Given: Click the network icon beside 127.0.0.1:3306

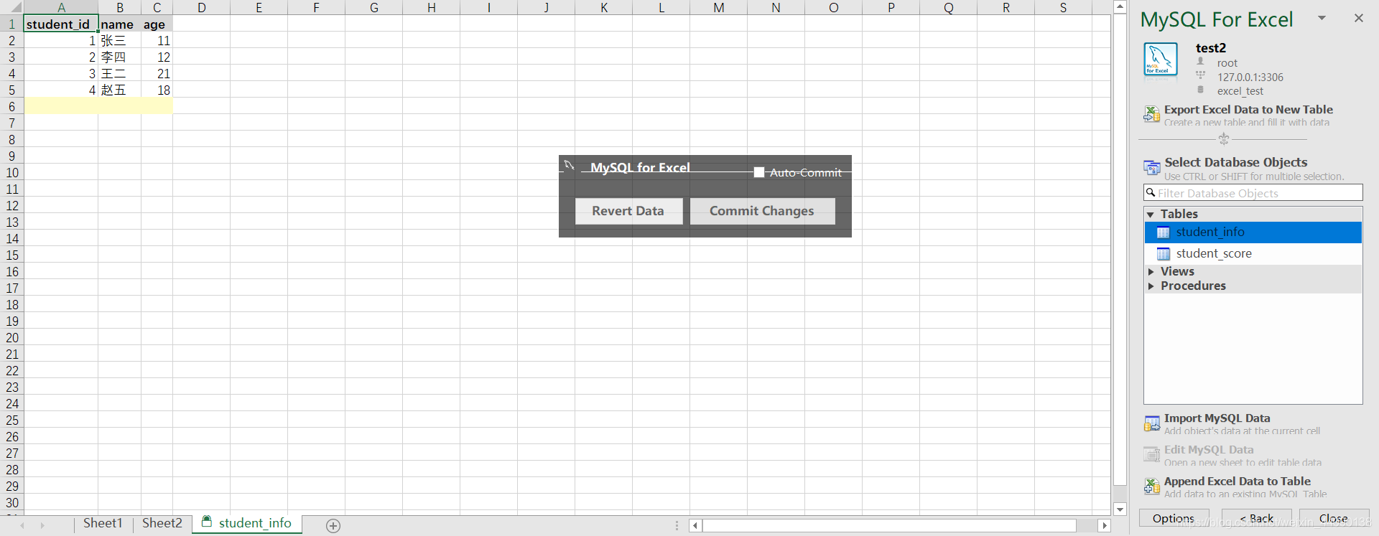Looking at the screenshot, I should tap(1200, 75).
